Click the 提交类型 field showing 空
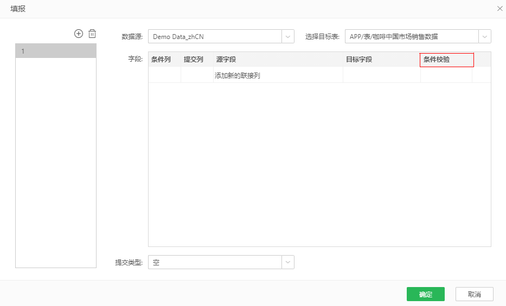The width and height of the screenshot is (506, 306). (x=215, y=262)
